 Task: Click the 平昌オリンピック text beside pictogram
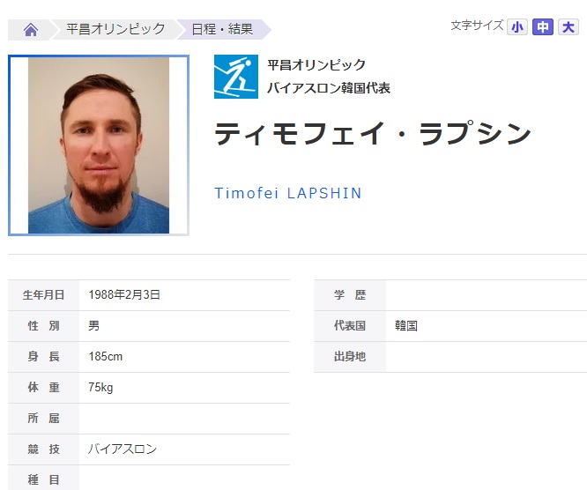pyautogui.click(x=316, y=65)
